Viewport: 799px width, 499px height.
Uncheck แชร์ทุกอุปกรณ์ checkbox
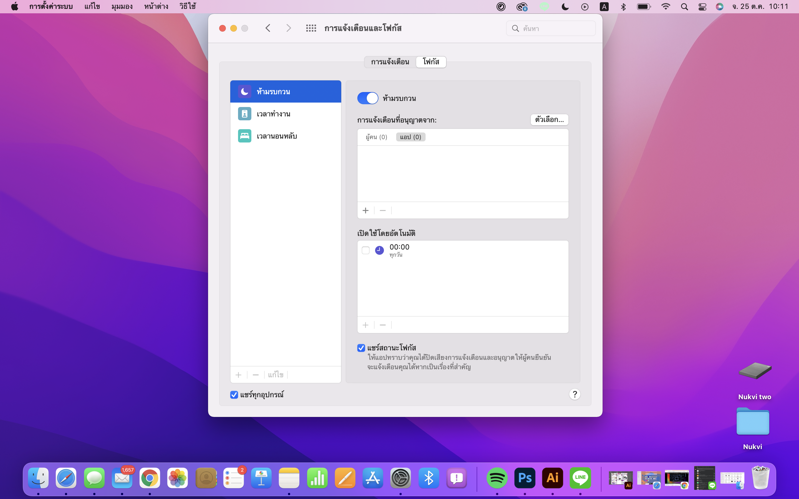(234, 395)
